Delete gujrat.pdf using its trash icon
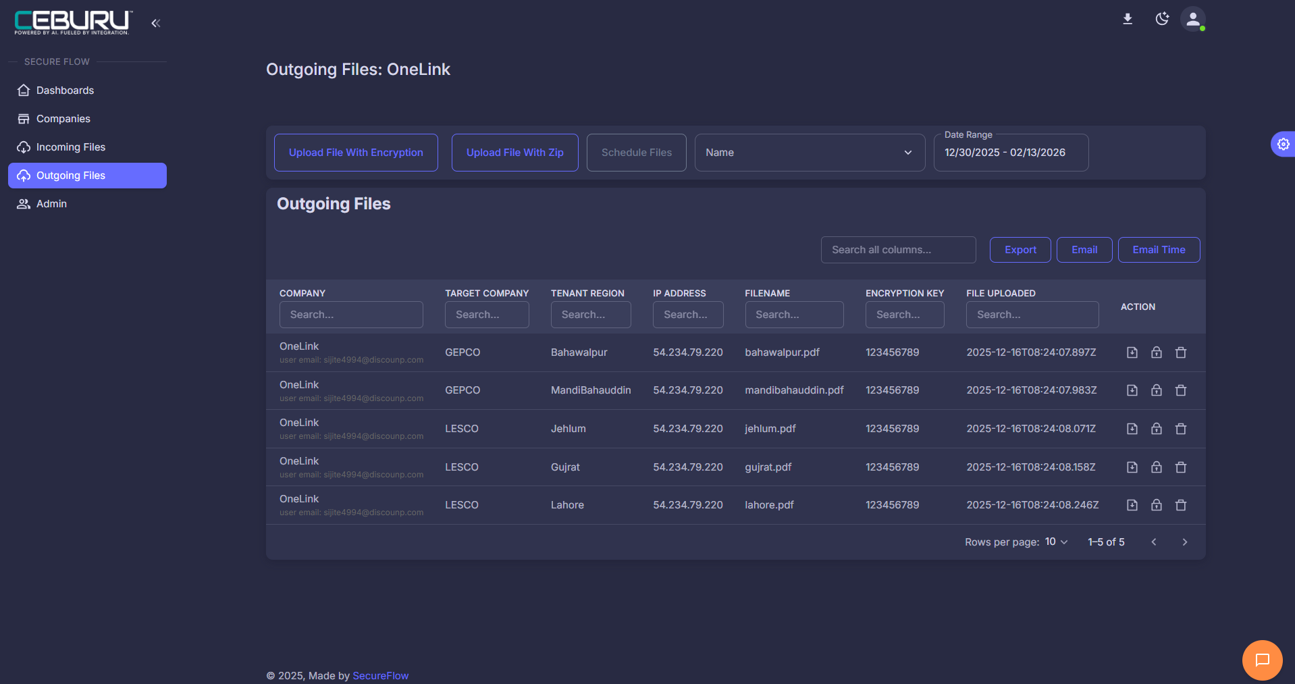 click(x=1181, y=467)
